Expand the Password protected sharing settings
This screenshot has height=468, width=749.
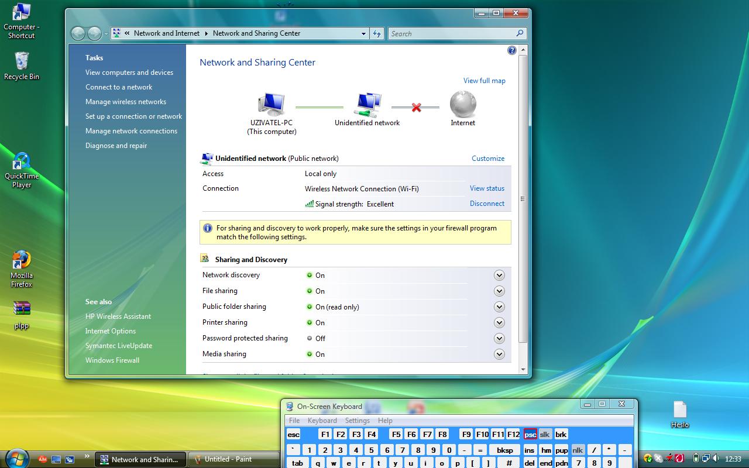pyautogui.click(x=499, y=338)
